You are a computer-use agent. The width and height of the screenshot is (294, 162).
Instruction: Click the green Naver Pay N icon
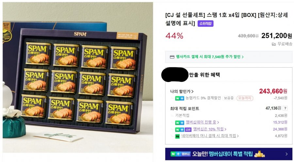click(177, 136)
